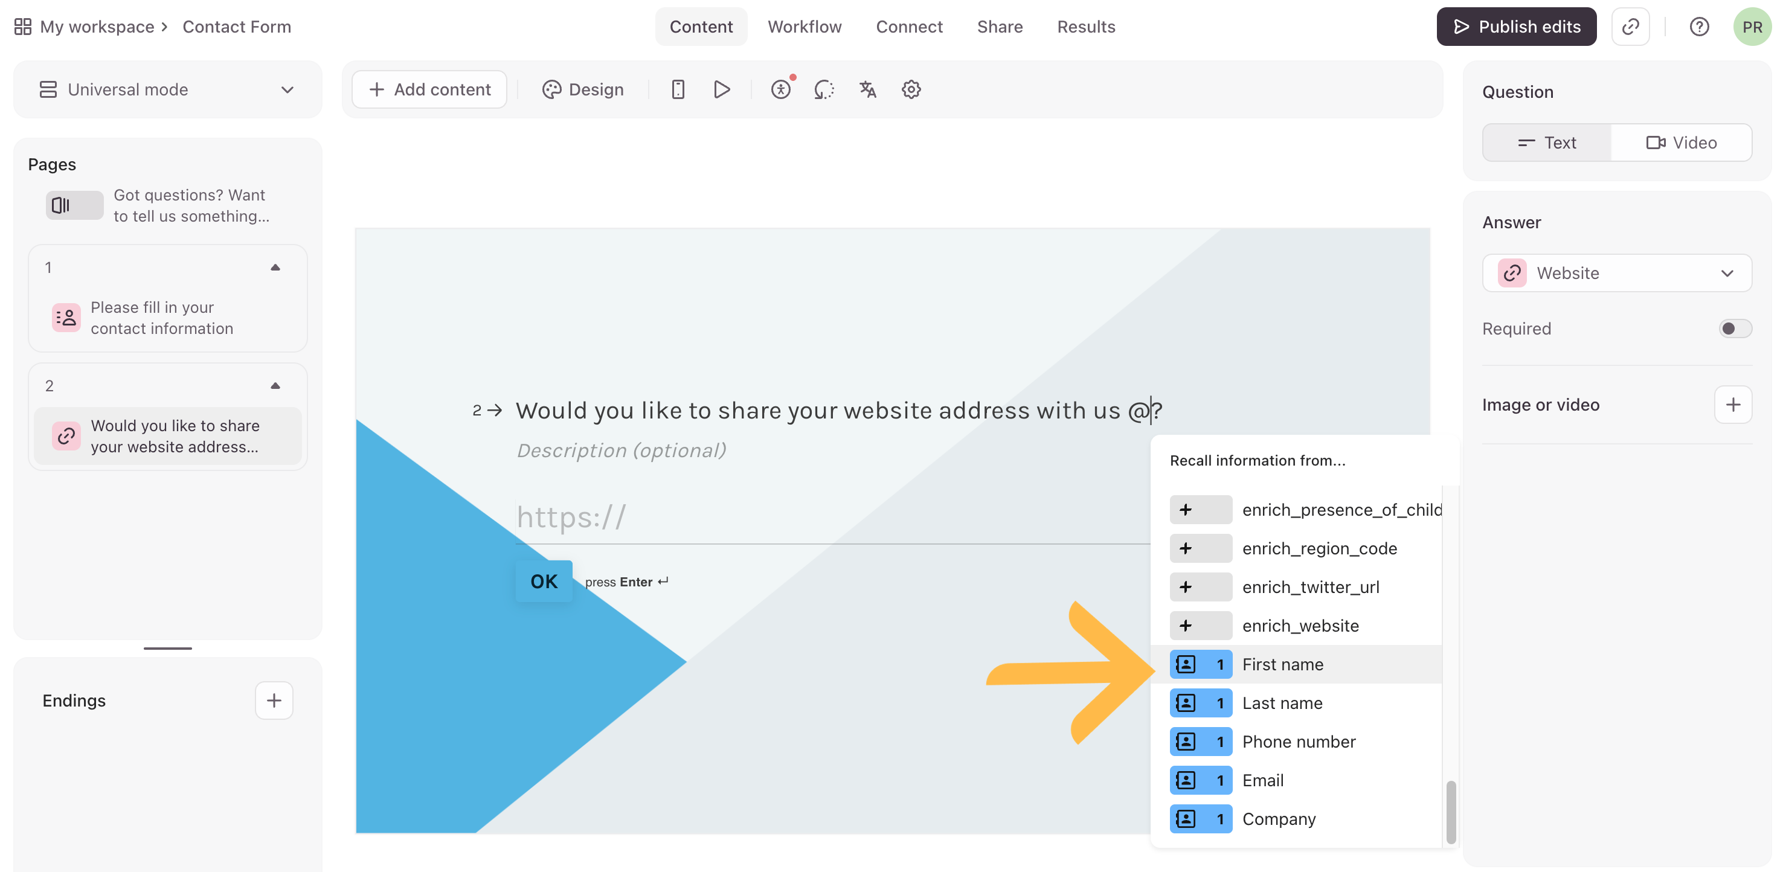
Task: Open the Website answer type dropdown
Action: point(1616,274)
